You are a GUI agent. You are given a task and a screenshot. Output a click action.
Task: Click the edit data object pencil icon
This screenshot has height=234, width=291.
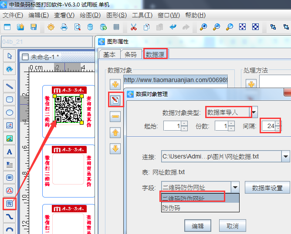click(115, 100)
